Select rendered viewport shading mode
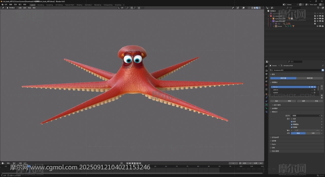 [x=259, y=8]
